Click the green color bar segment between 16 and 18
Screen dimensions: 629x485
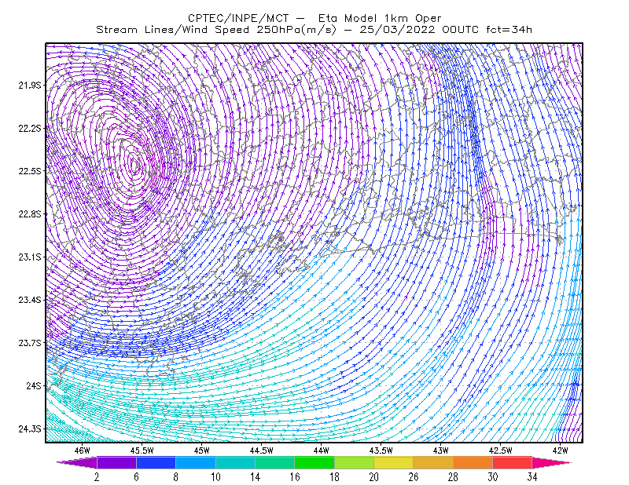pos(314,462)
